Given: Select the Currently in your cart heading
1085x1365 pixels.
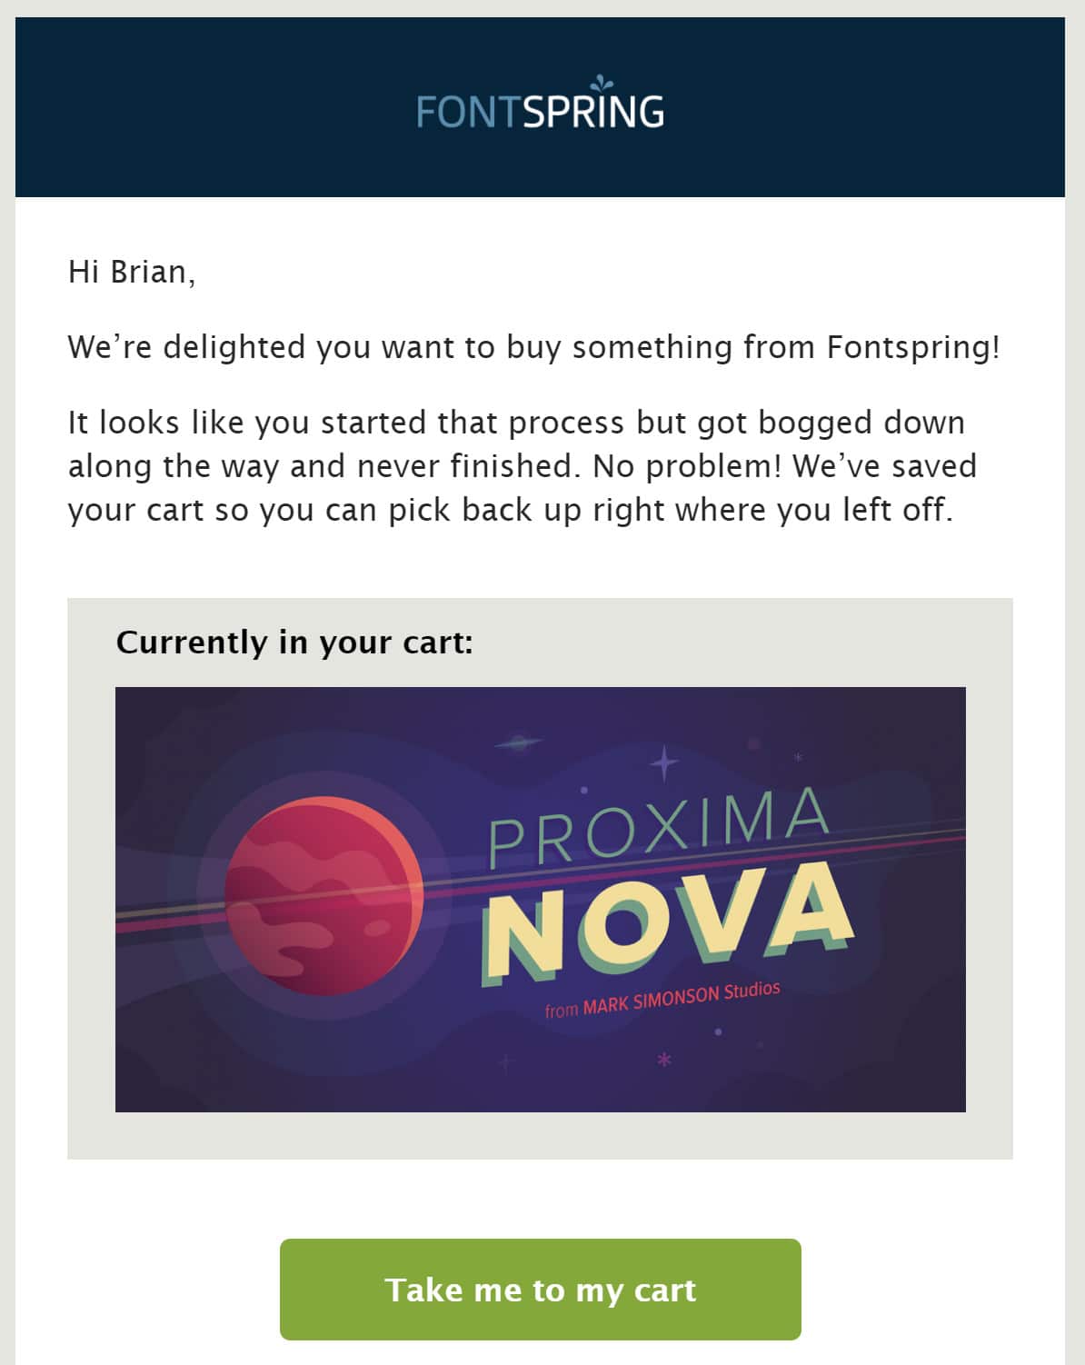Looking at the screenshot, I should coord(295,642).
